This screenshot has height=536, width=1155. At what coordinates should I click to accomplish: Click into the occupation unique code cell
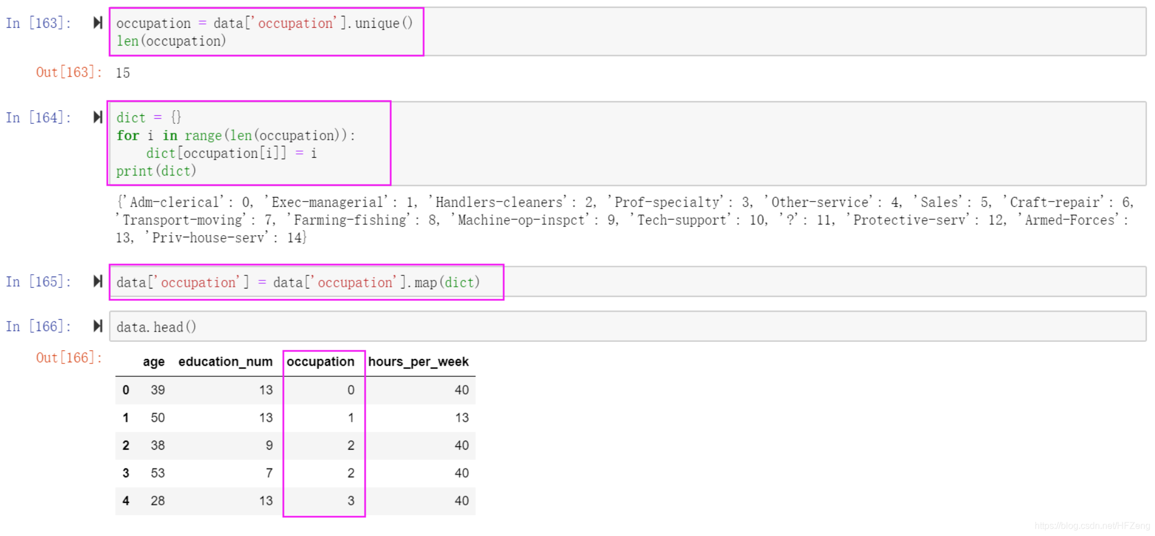(627, 32)
